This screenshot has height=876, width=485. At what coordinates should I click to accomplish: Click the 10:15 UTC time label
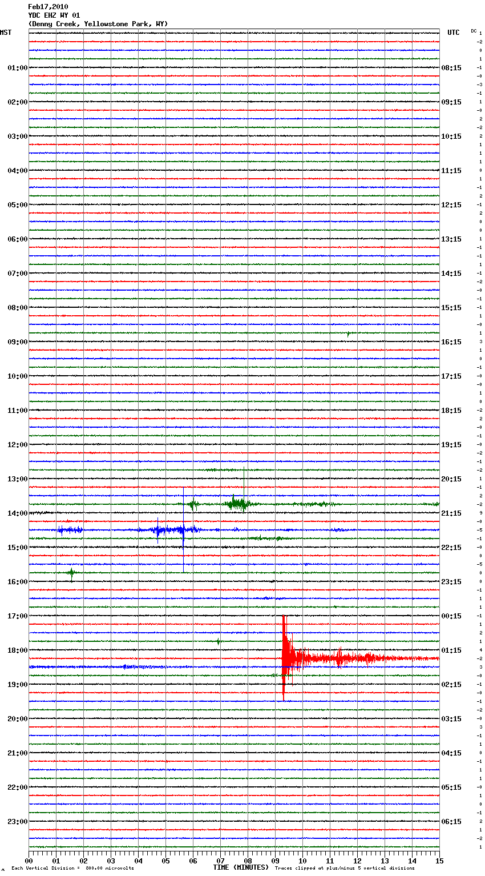coord(451,136)
